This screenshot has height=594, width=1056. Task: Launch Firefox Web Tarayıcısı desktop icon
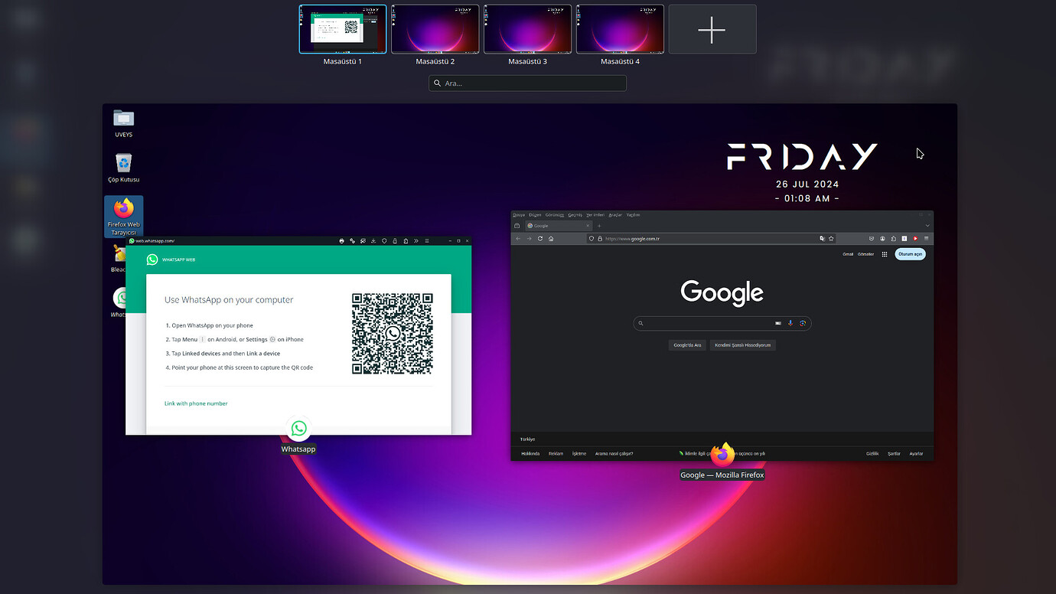[123, 217]
